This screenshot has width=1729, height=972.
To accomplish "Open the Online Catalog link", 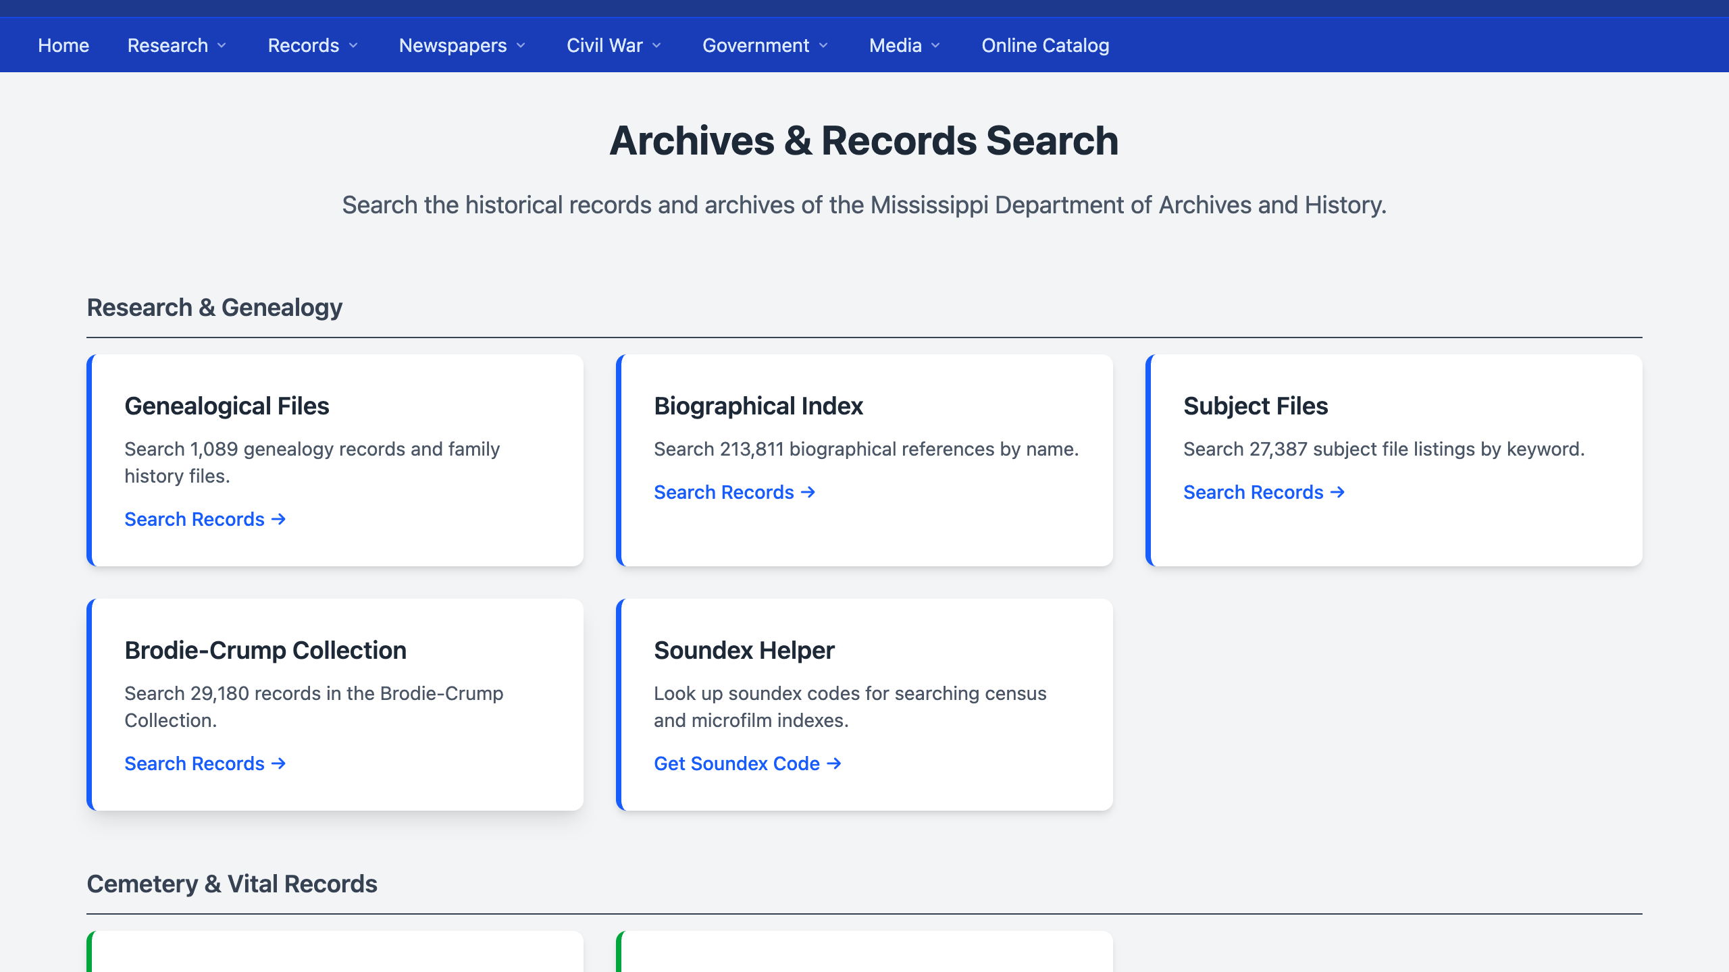I will [1045, 45].
